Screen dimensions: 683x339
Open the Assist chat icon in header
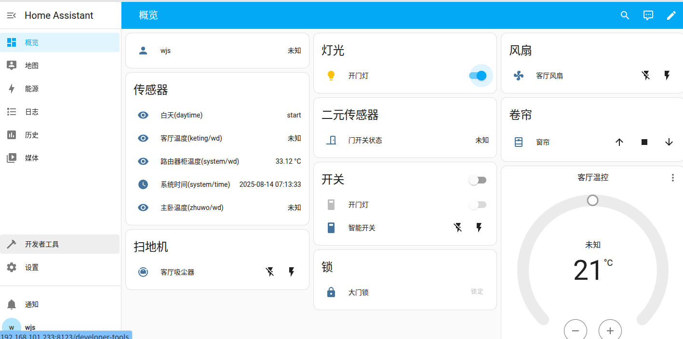[648, 15]
